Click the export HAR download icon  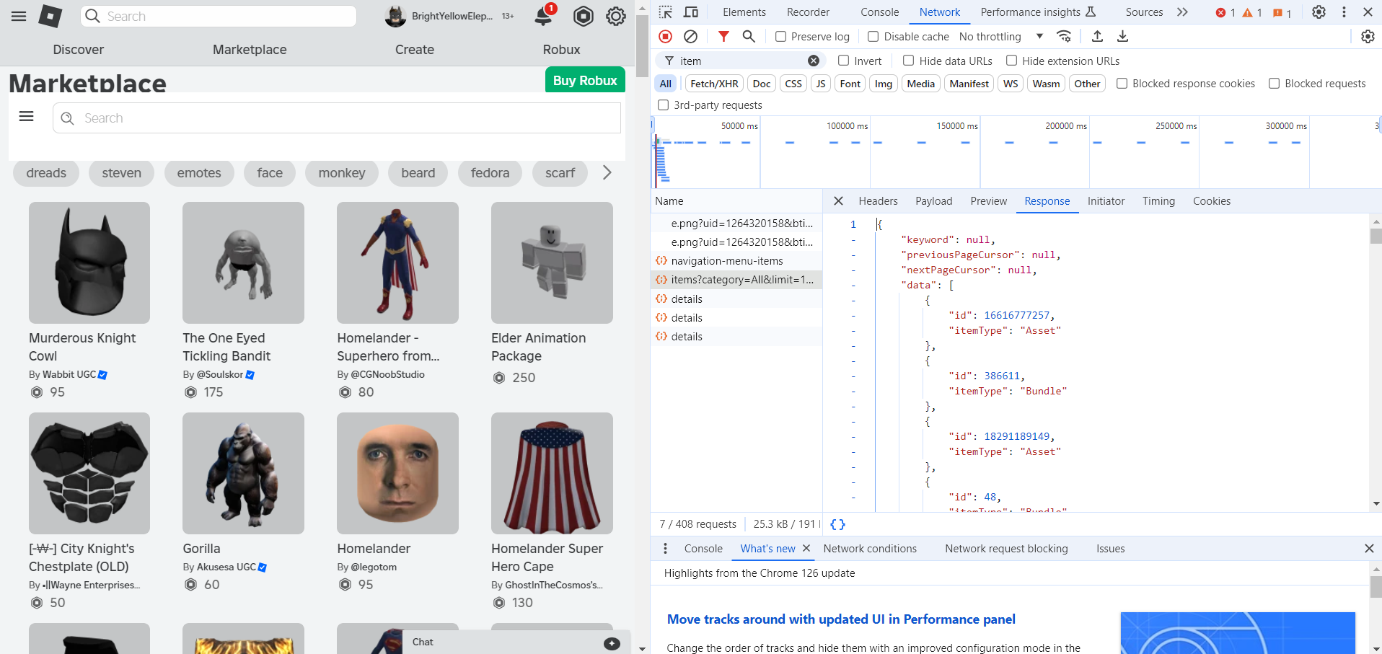1122,36
